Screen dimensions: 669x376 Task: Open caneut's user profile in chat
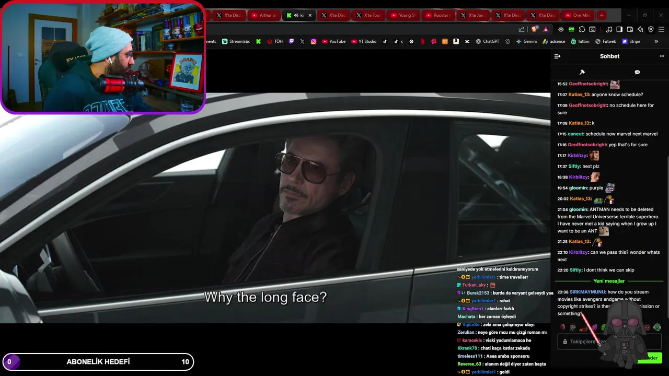click(x=575, y=134)
